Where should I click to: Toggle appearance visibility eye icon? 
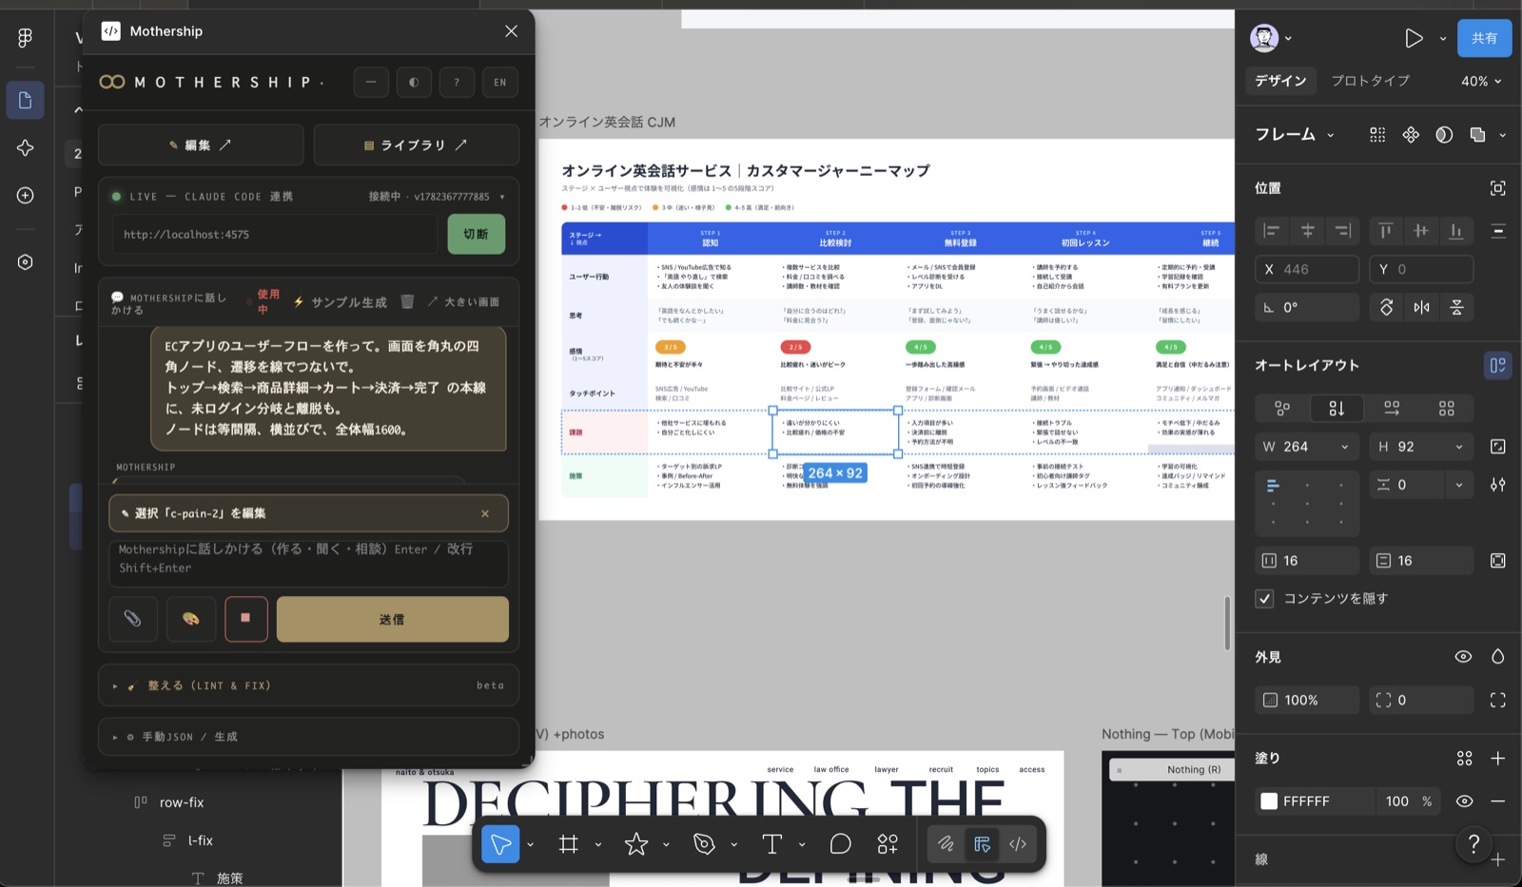pos(1463,657)
